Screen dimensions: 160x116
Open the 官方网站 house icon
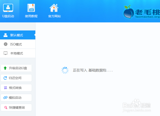pyautogui.click(x=54, y=8)
